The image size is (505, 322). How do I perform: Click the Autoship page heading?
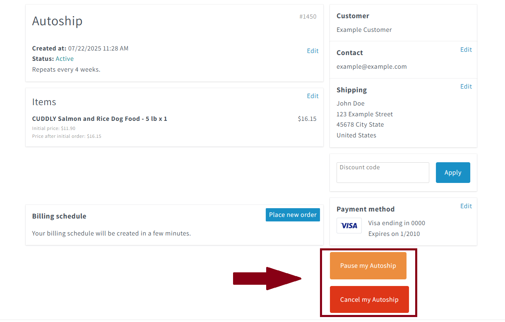click(57, 21)
